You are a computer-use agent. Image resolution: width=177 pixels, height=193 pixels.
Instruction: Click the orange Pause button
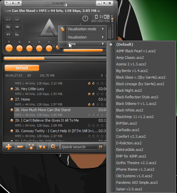(x=20, y=48)
